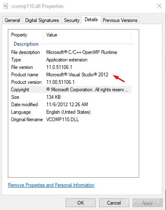Select the Date modified row

pos(71,105)
